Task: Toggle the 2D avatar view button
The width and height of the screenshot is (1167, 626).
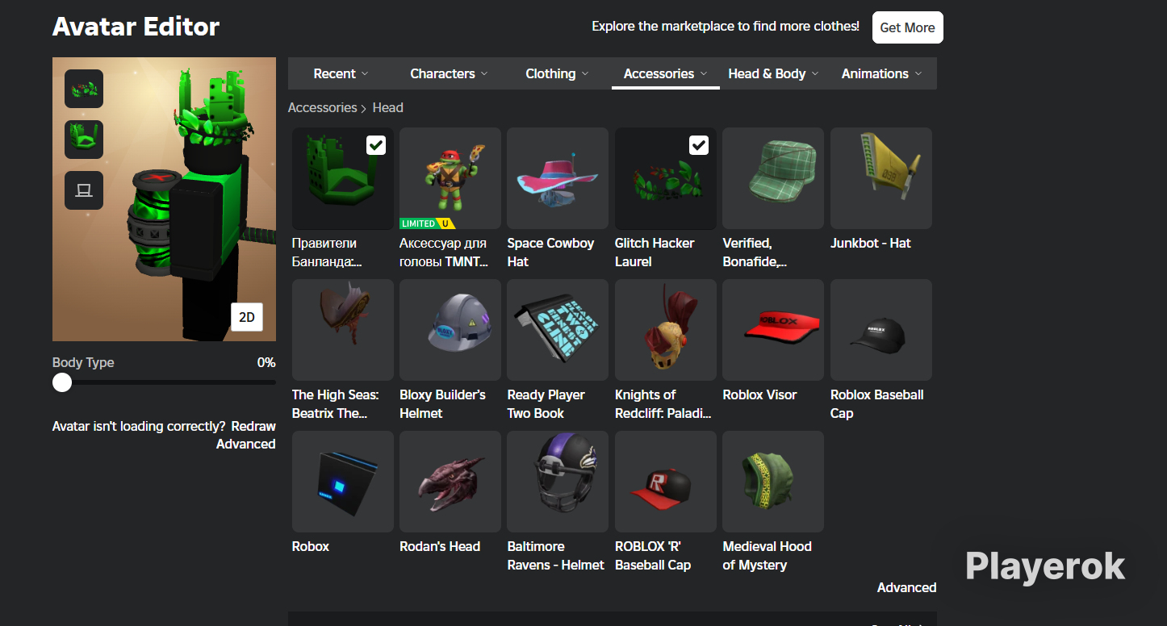Action: (247, 317)
